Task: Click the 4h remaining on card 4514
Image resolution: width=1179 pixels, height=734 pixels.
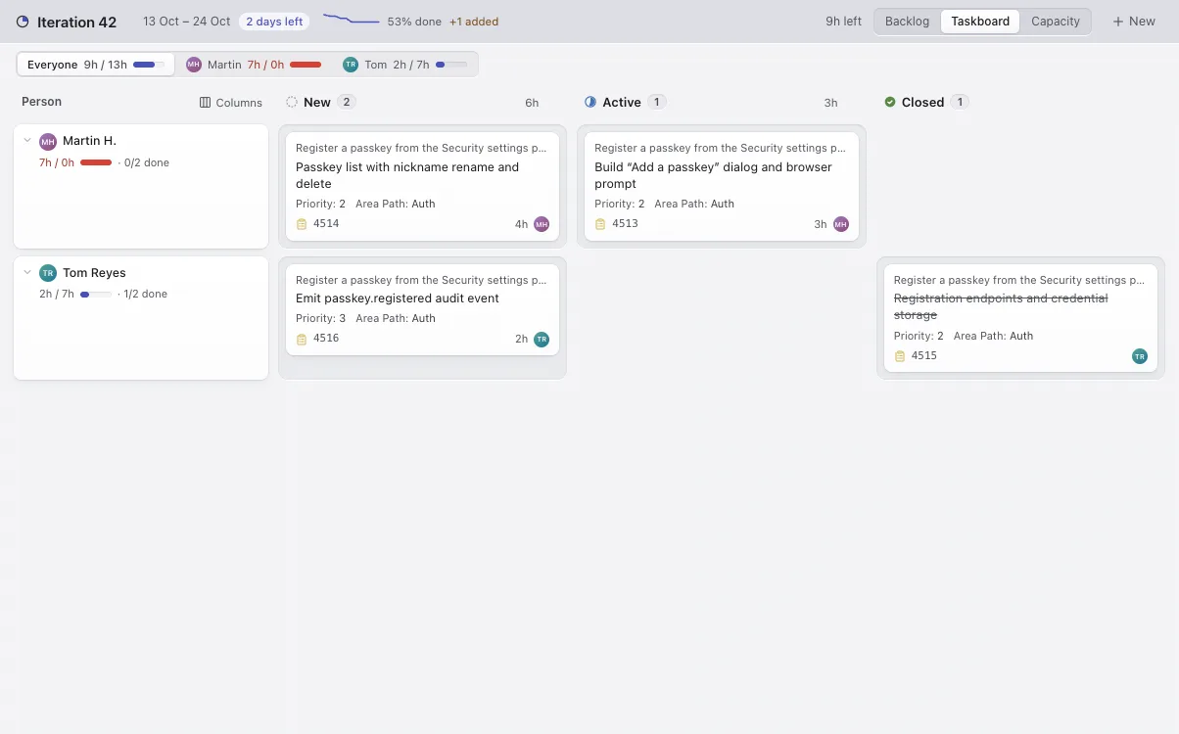Action: tap(521, 224)
